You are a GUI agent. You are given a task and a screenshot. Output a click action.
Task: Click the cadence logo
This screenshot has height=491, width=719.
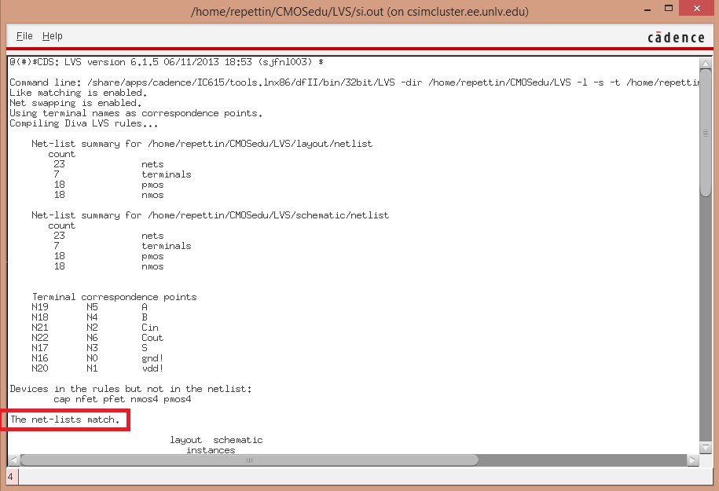(x=676, y=38)
